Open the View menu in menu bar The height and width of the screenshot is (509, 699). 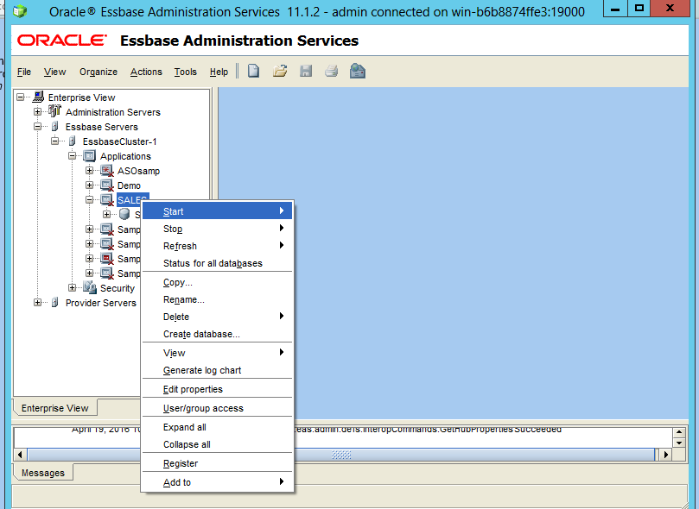tap(54, 72)
